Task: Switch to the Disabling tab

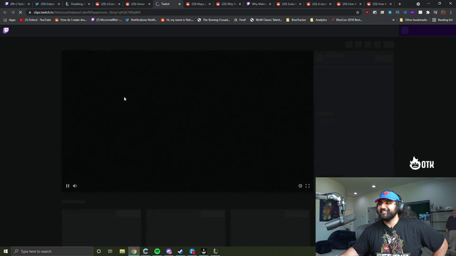Action: tap(78, 4)
